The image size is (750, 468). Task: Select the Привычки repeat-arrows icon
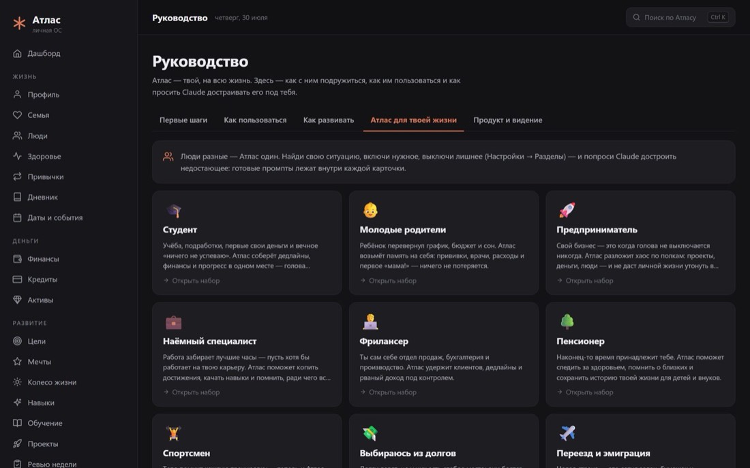click(x=17, y=176)
